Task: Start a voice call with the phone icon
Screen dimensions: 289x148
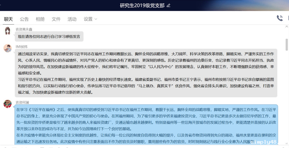Action: tap(280, 18)
